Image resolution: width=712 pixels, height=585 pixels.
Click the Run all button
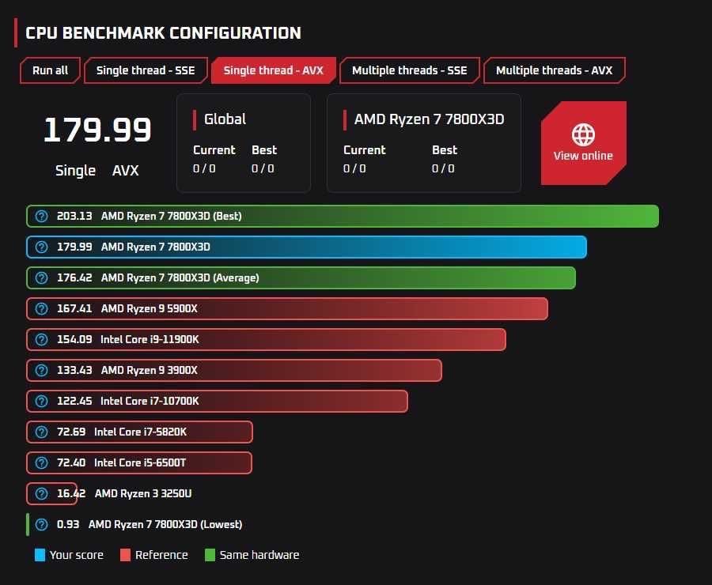[50, 70]
